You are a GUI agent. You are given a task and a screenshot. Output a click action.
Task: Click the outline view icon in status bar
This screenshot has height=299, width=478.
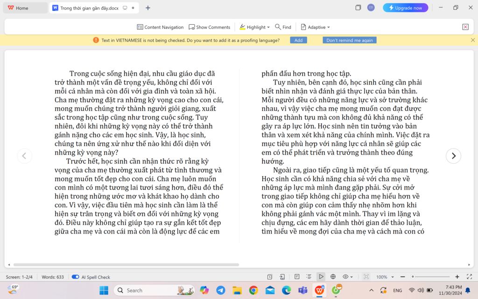point(309,277)
